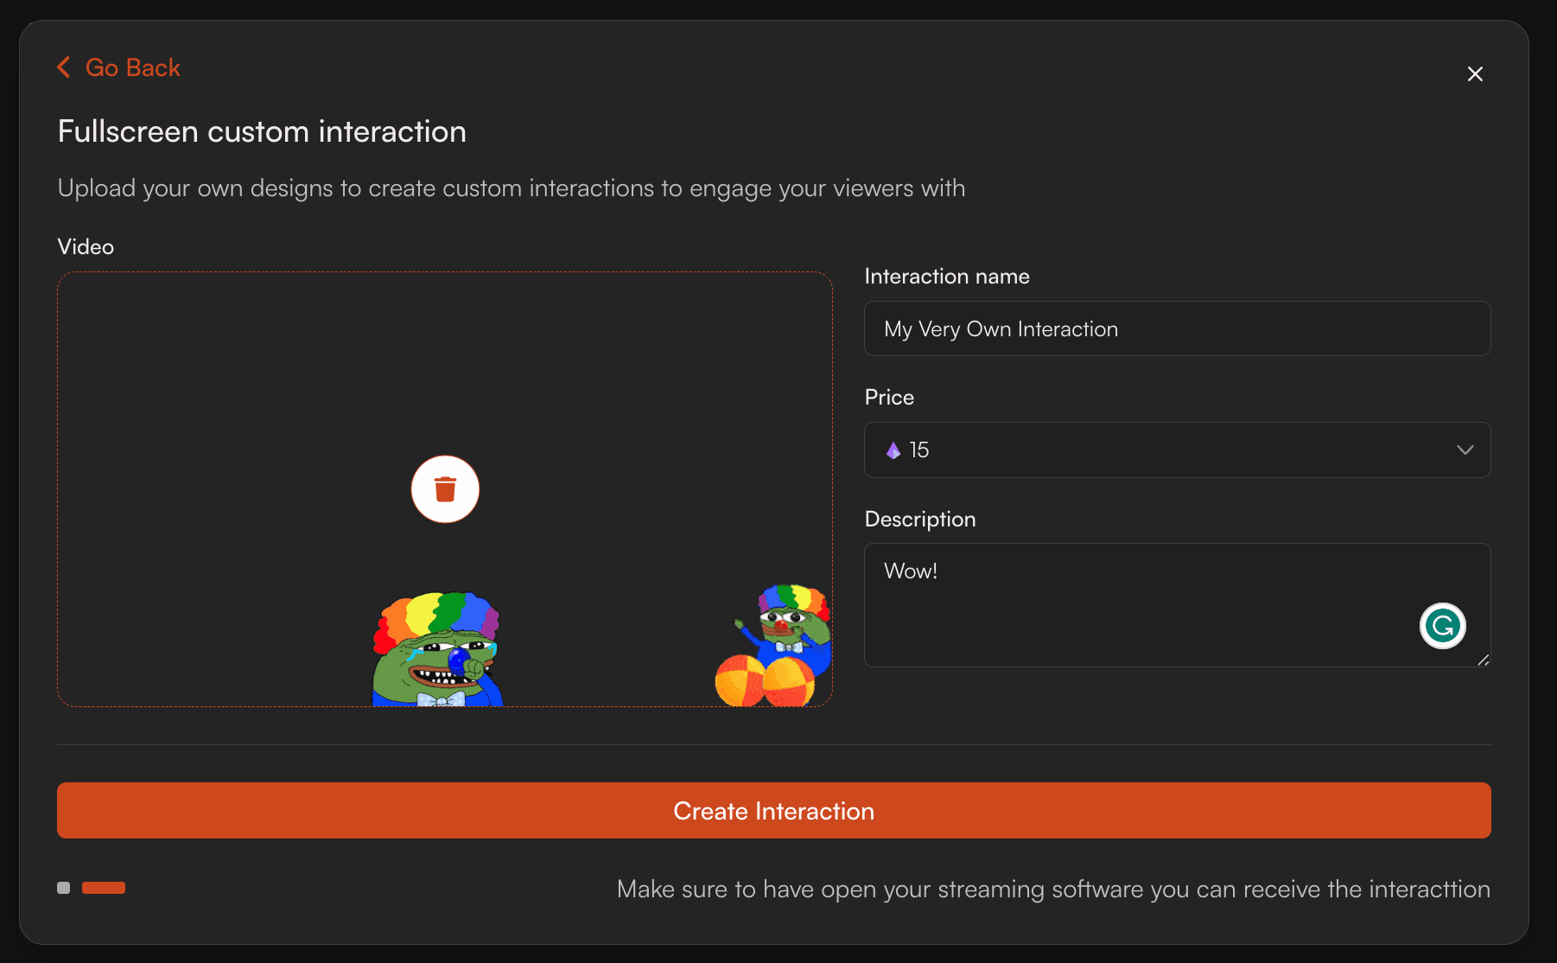Click the Interaction name label
The image size is (1557, 963).
[946, 277]
